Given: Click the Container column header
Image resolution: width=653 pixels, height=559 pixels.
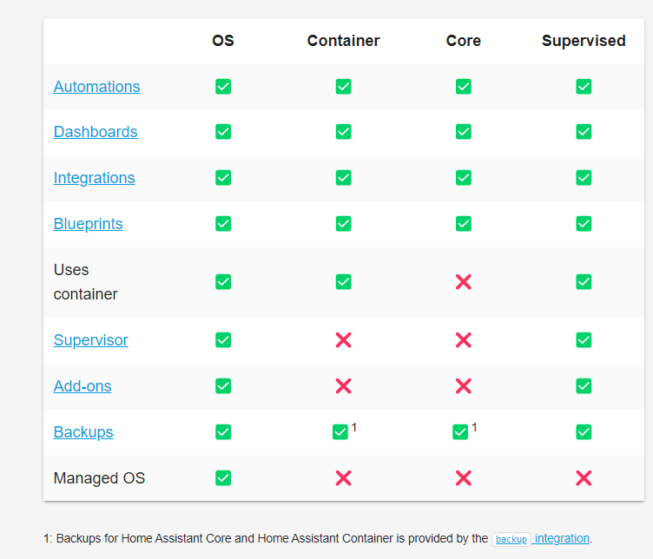Looking at the screenshot, I should click(x=343, y=41).
